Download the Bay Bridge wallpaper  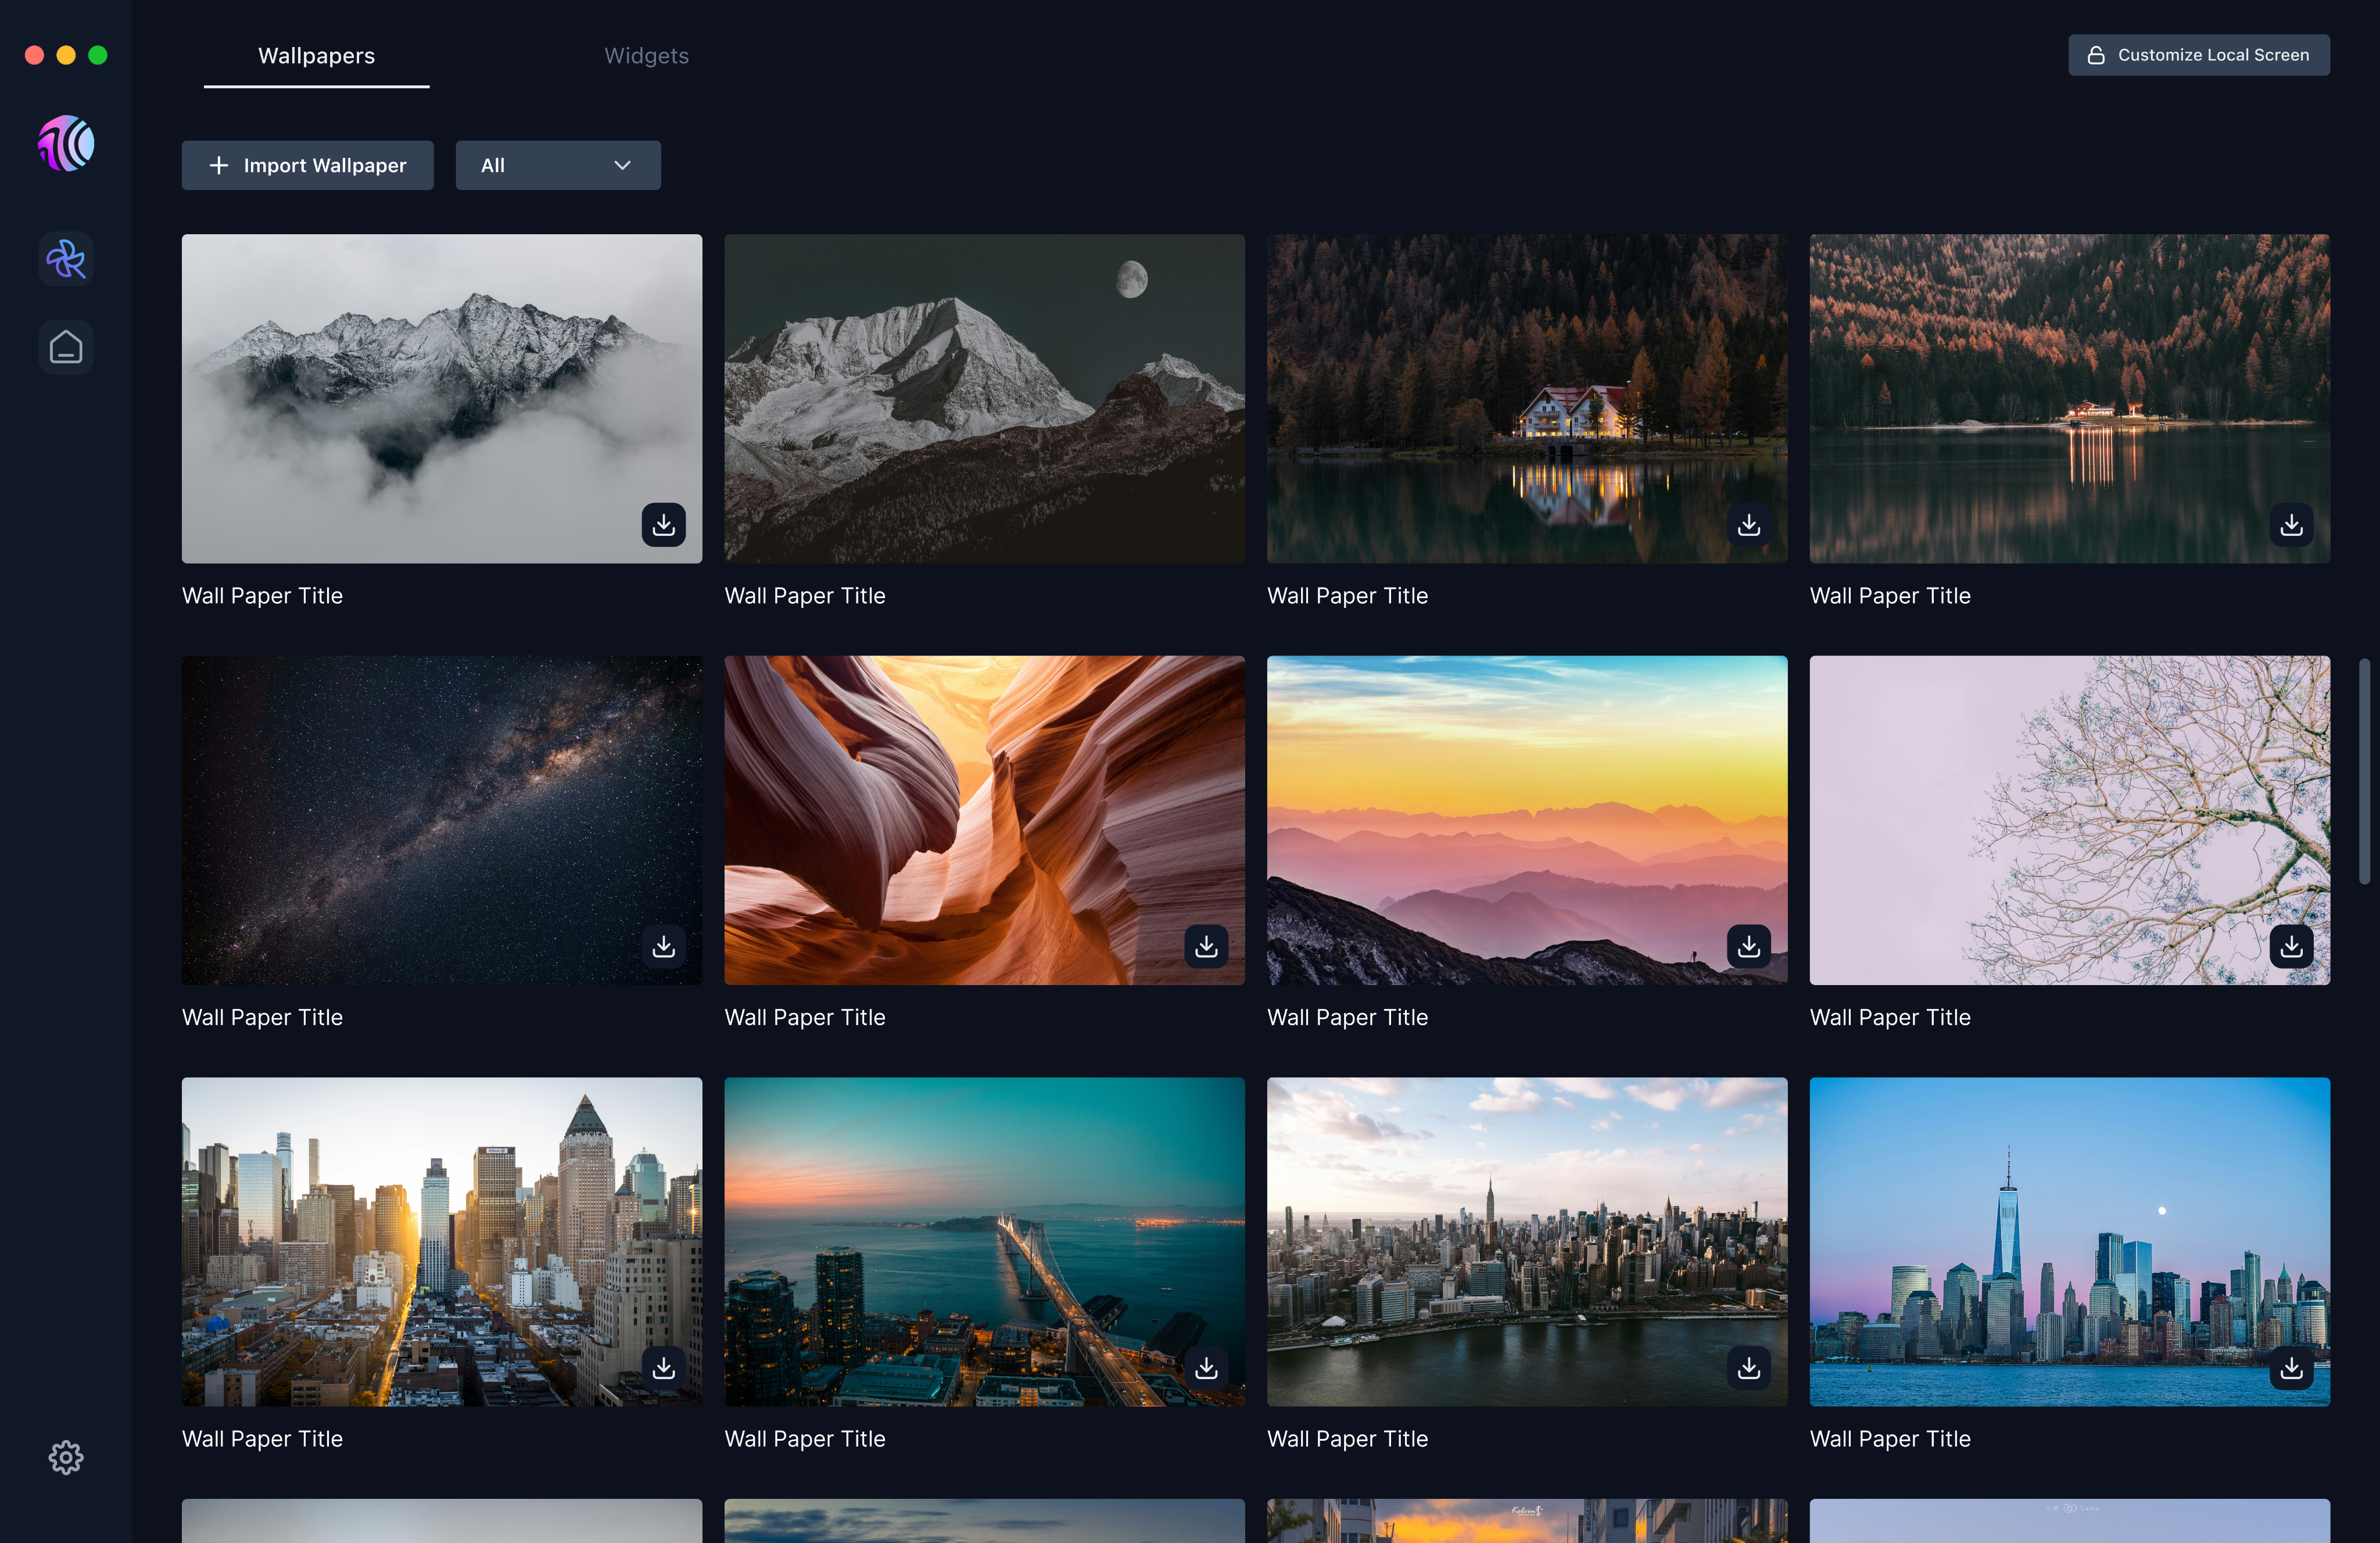click(1206, 1367)
